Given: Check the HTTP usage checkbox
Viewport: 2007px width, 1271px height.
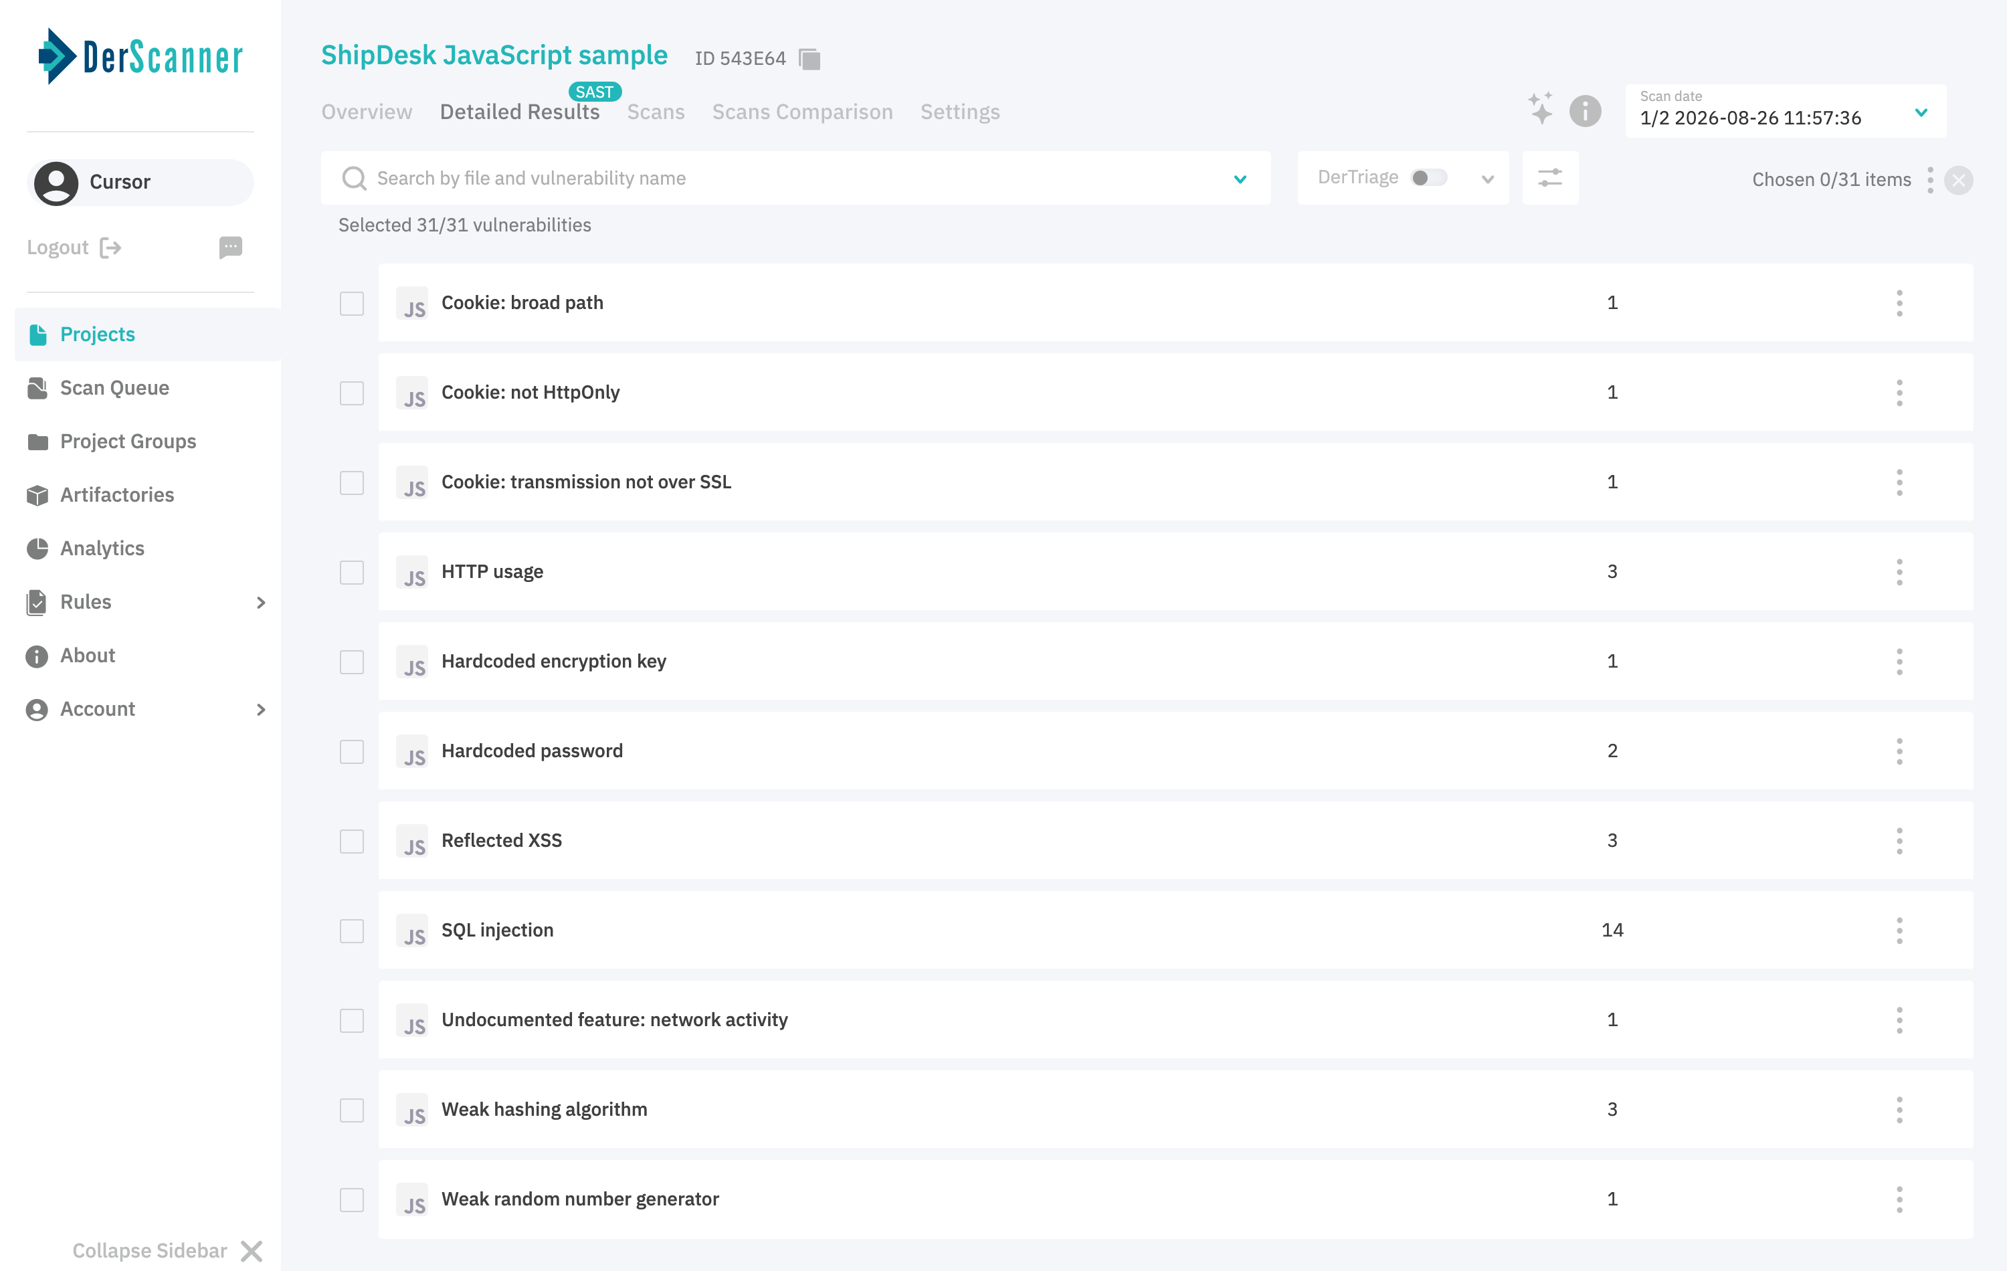Looking at the screenshot, I should coord(352,572).
